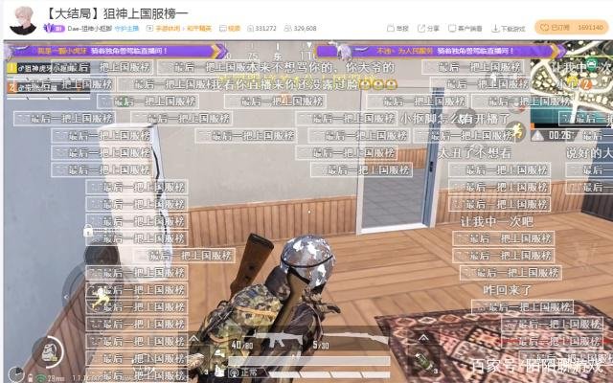Open the in-game minimap
The width and height of the screenshot is (613, 383).
[x=571, y=83]
